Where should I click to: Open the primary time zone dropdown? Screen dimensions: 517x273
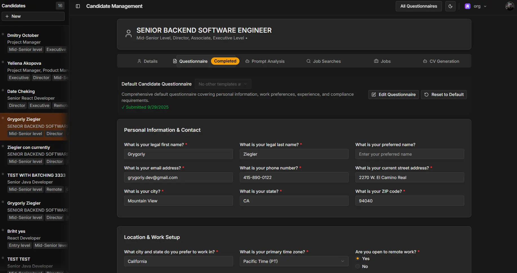pyautogui.click(x=294, y=261)
